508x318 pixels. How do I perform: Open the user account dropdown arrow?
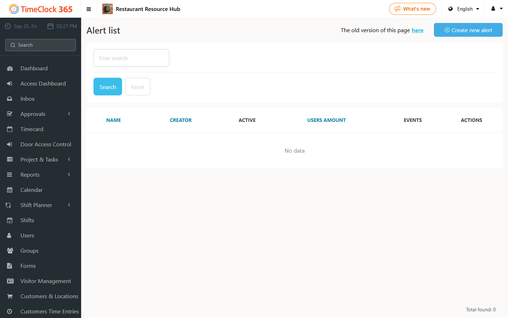pos(501,9)
